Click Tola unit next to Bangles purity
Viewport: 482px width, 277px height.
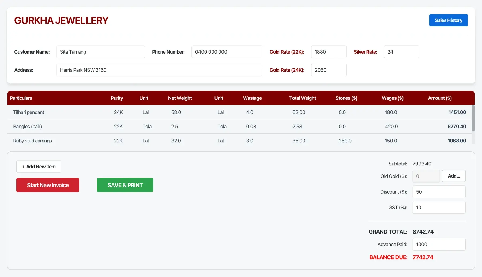pos(147,127)
